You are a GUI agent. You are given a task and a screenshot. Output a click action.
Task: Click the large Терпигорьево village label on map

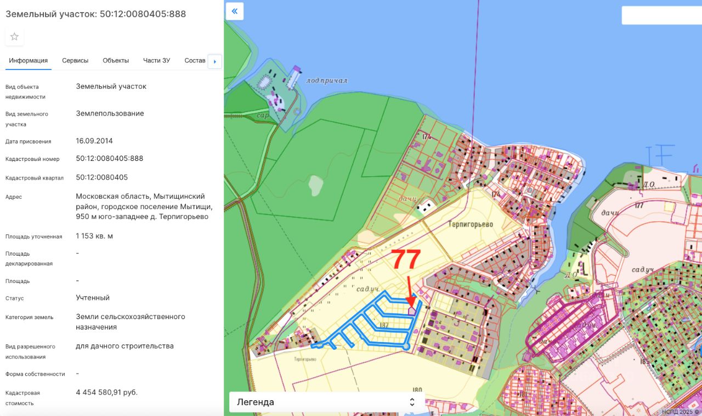pyautogui.click(x=470, y=224)
